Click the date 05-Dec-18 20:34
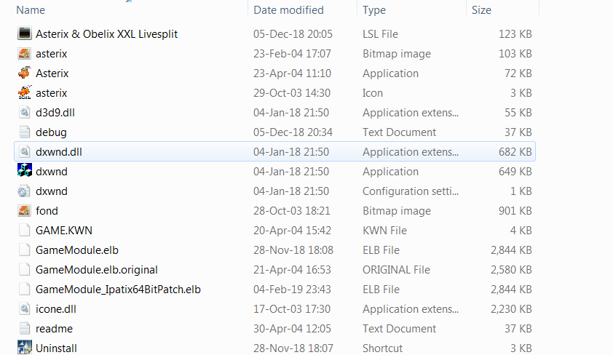 point(293,132)
